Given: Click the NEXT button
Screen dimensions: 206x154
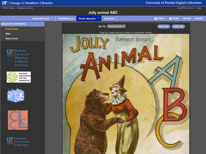Looking at the screenshot, I should pos(164,27).
